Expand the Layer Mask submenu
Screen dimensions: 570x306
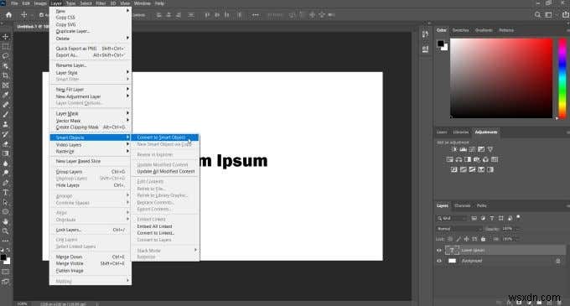[91, 113]
